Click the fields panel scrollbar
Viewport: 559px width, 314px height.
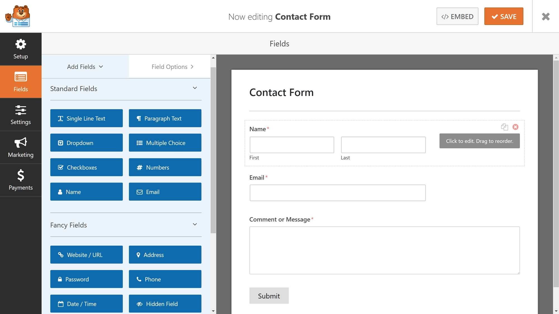pos(213,150)
